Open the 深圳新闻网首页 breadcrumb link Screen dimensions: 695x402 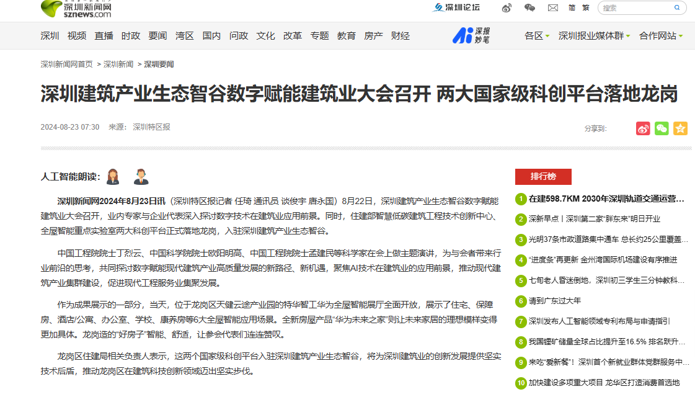coord(65,63)
